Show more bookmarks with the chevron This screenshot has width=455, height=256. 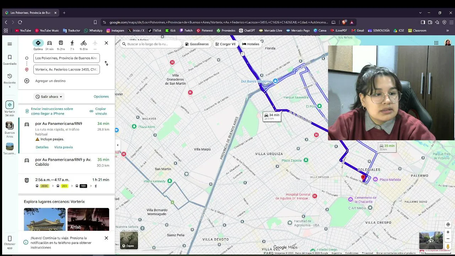(x=447, y=31)
